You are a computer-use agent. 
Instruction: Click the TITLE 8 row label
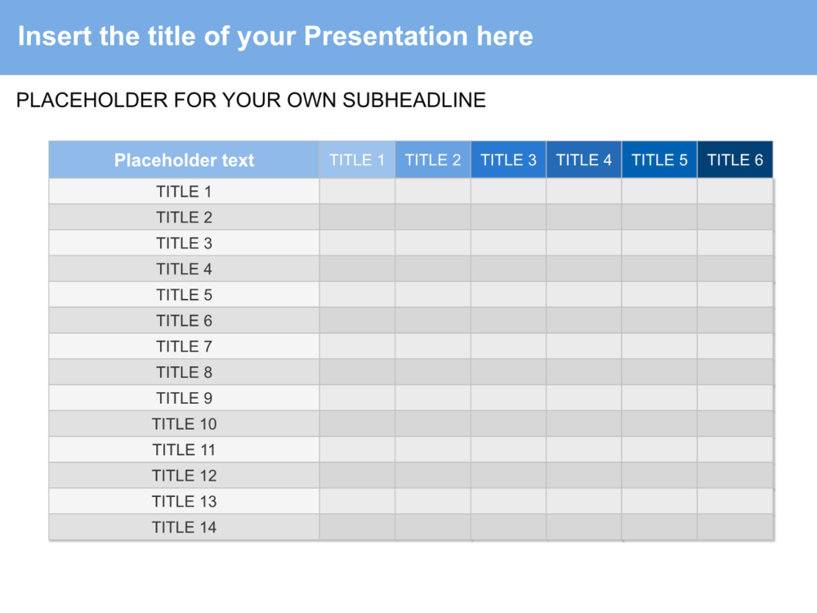184,373
